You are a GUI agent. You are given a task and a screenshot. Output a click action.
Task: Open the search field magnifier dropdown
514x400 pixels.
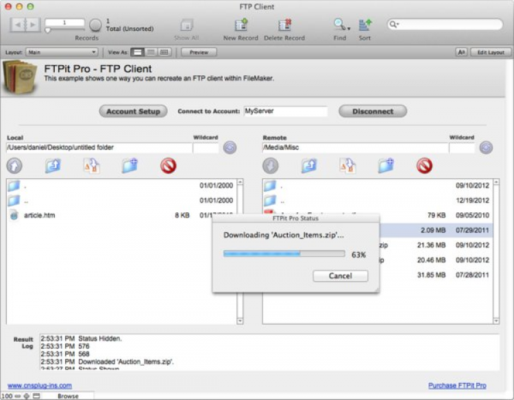tap(393, 24)
